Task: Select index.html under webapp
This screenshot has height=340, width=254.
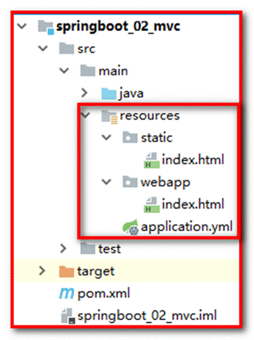Action: click(193, 204)
